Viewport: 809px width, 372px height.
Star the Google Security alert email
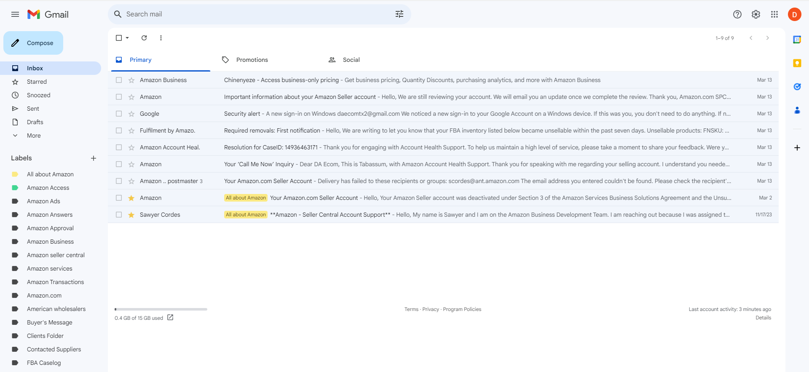click(x=131, y=114)
